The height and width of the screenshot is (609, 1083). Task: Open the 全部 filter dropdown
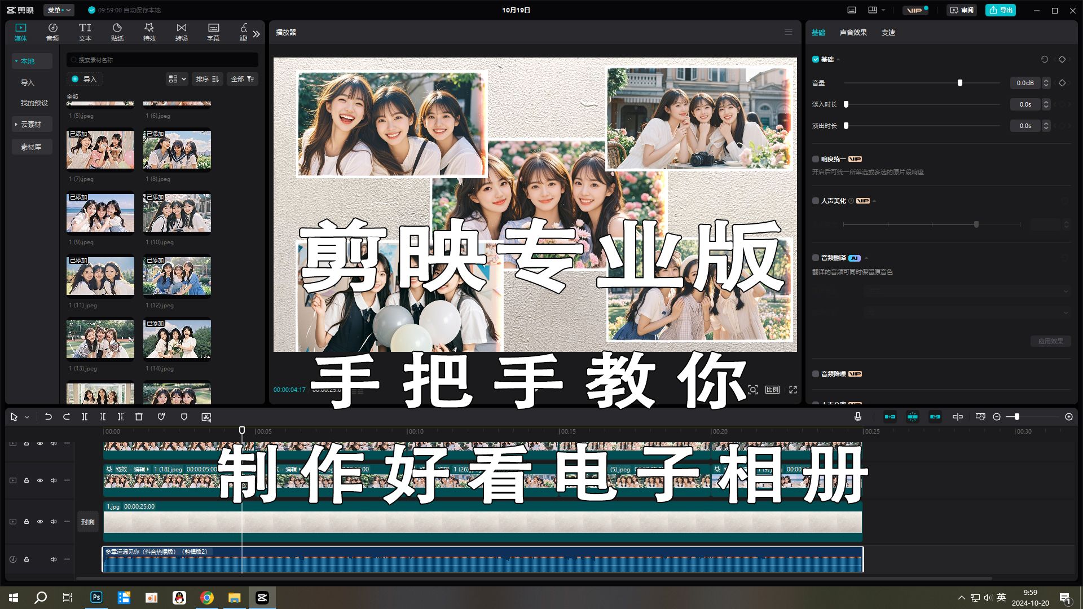point(243,79)
